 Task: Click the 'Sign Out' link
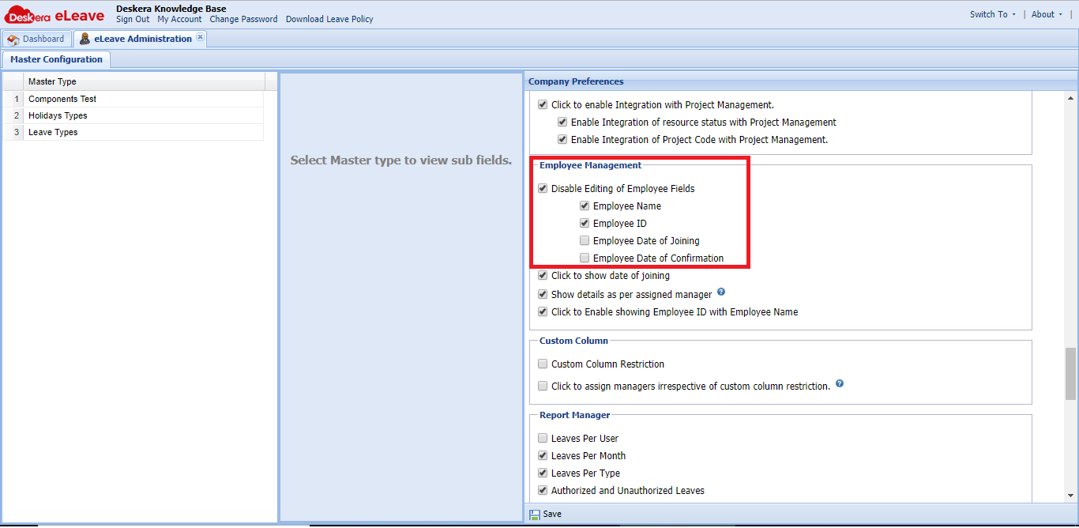pos(132,19)
